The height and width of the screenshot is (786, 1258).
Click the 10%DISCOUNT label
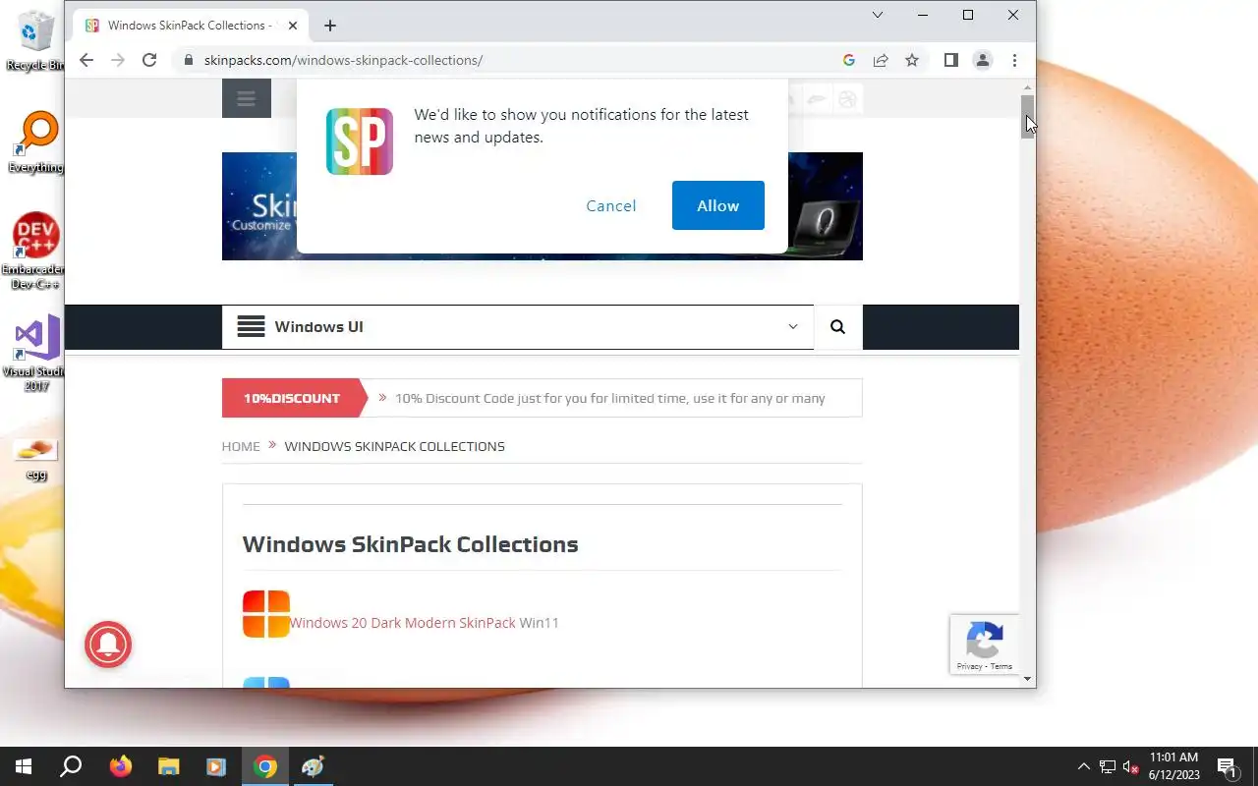tap(292, 398)
